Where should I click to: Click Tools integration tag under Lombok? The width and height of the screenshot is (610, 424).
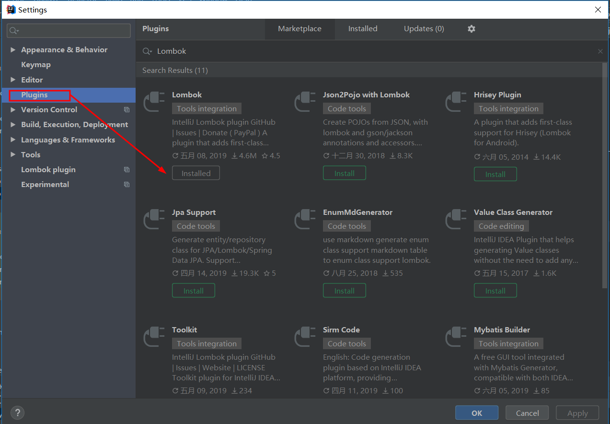point(207,109)
